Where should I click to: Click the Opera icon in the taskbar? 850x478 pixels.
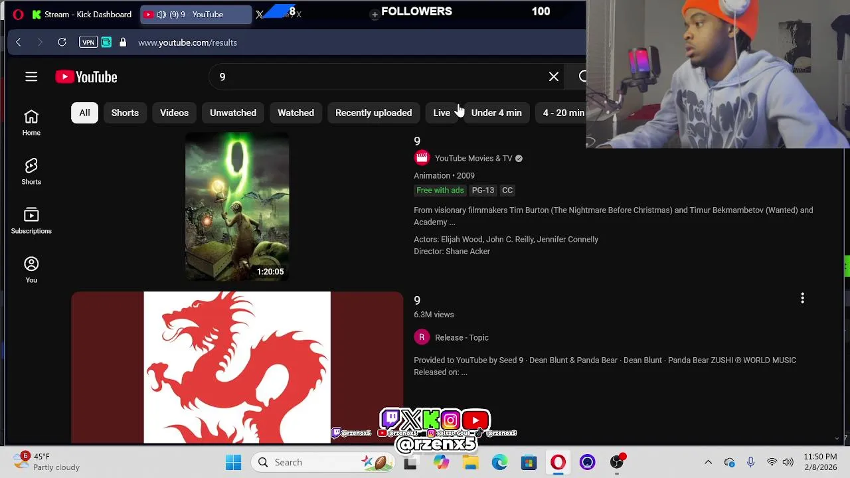[558, 462]
